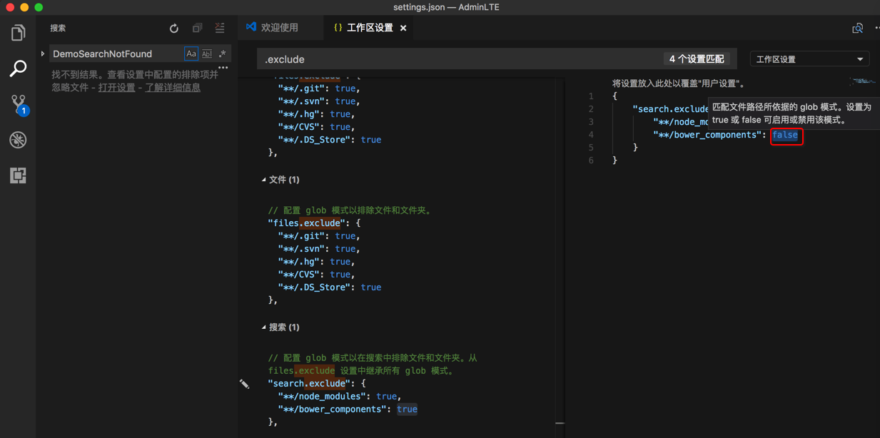Screen dimensions: 880x438
Task: Open the Explorer view in activity bar
Action: pyautogui.click(x=18, y=33)
